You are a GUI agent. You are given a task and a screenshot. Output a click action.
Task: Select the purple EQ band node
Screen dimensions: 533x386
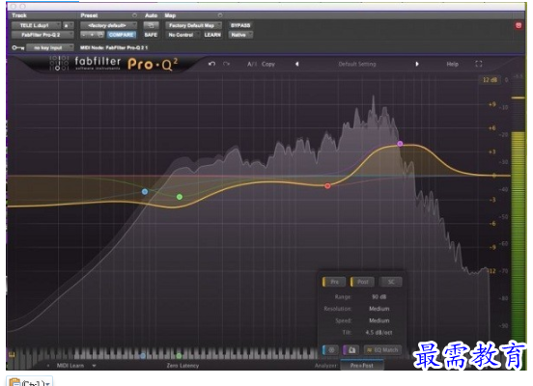tap(400, 144)
